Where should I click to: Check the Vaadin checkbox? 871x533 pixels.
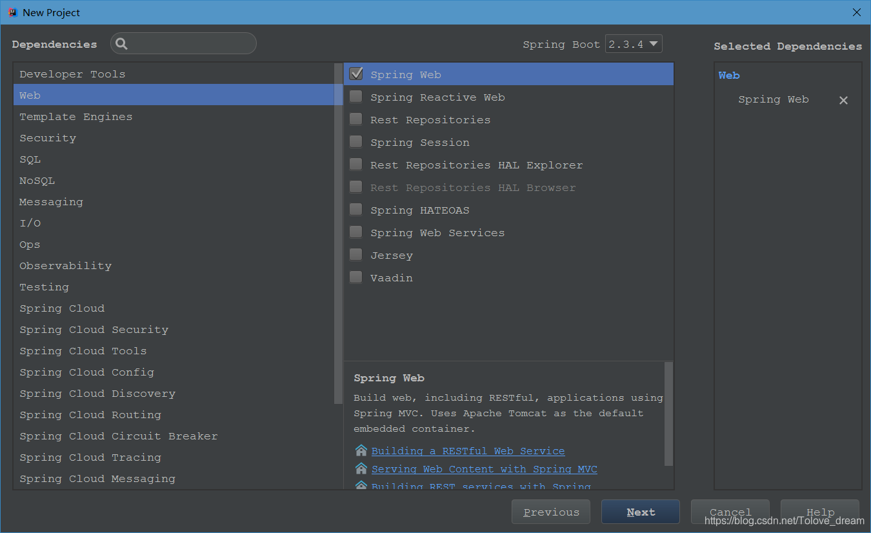[x=355, y=277]
